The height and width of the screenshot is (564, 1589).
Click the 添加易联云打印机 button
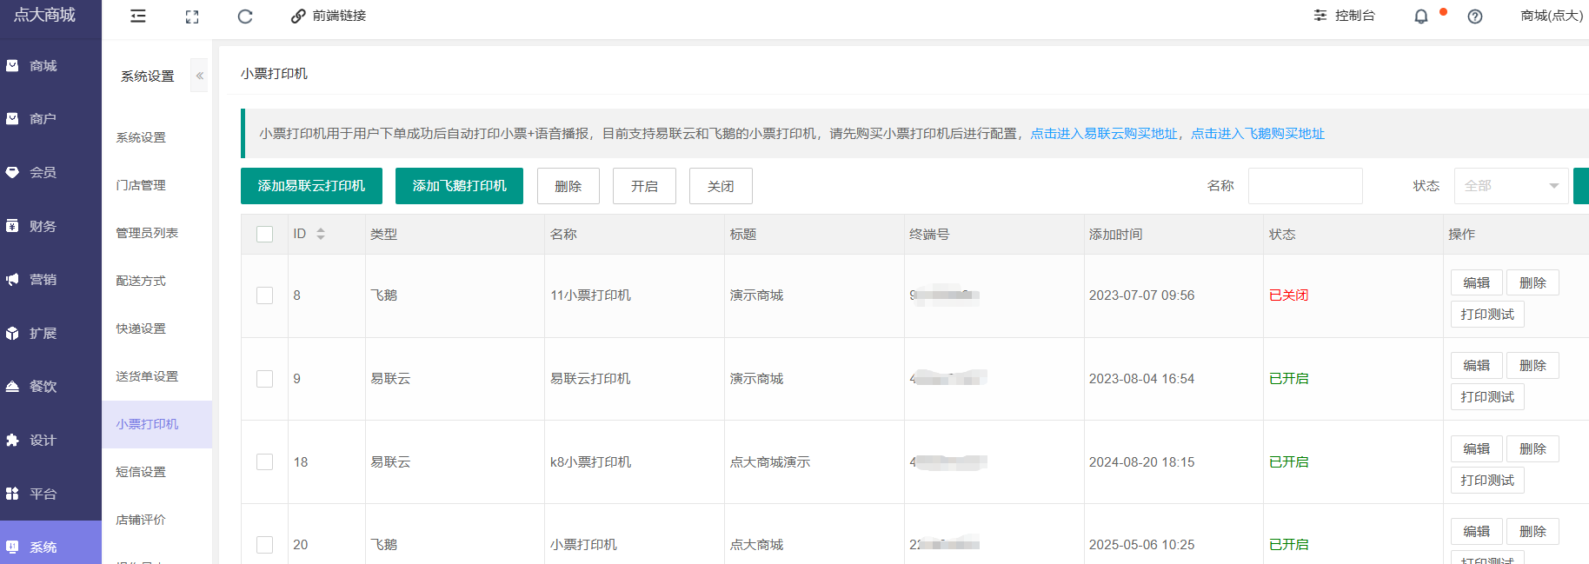311,186
